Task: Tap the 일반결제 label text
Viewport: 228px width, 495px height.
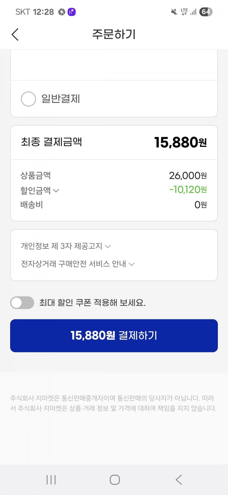Action: [61, 99]
